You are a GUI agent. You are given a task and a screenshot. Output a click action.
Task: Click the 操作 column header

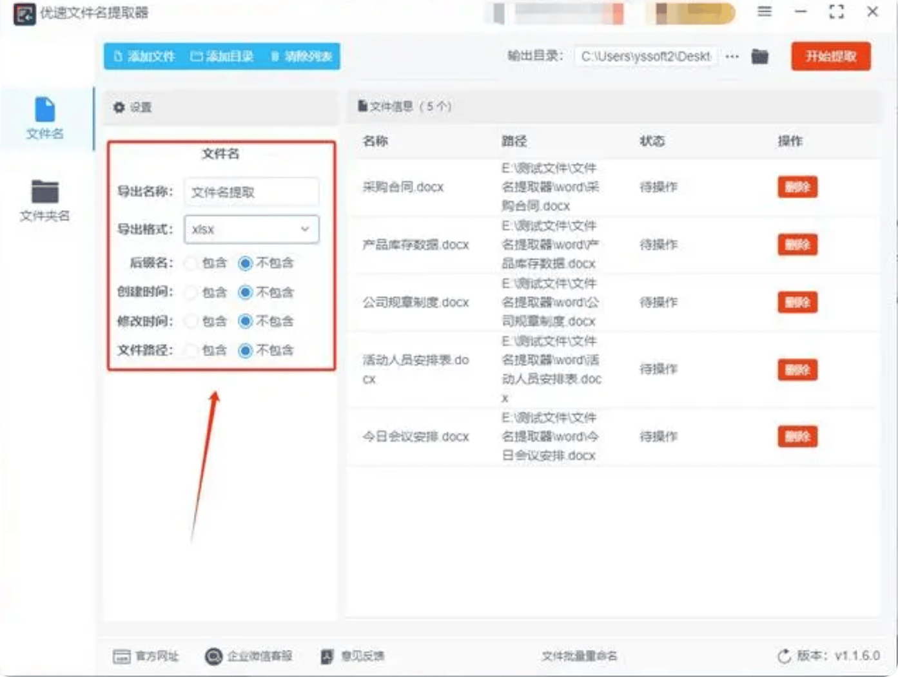click(x=790, y=141)
